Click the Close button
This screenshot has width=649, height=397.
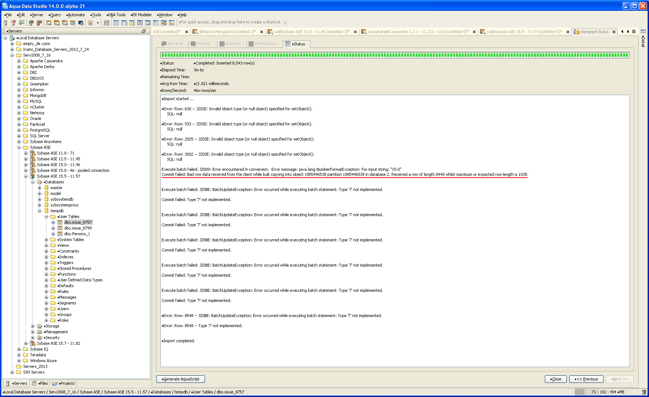click(x=556, y=379)
